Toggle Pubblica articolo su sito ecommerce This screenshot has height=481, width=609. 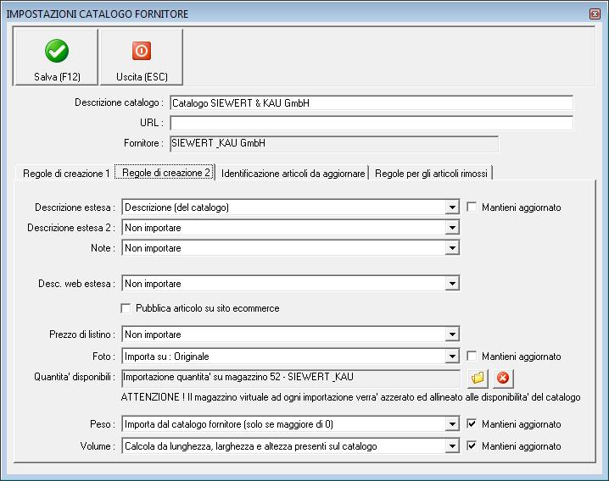point(126,308)
